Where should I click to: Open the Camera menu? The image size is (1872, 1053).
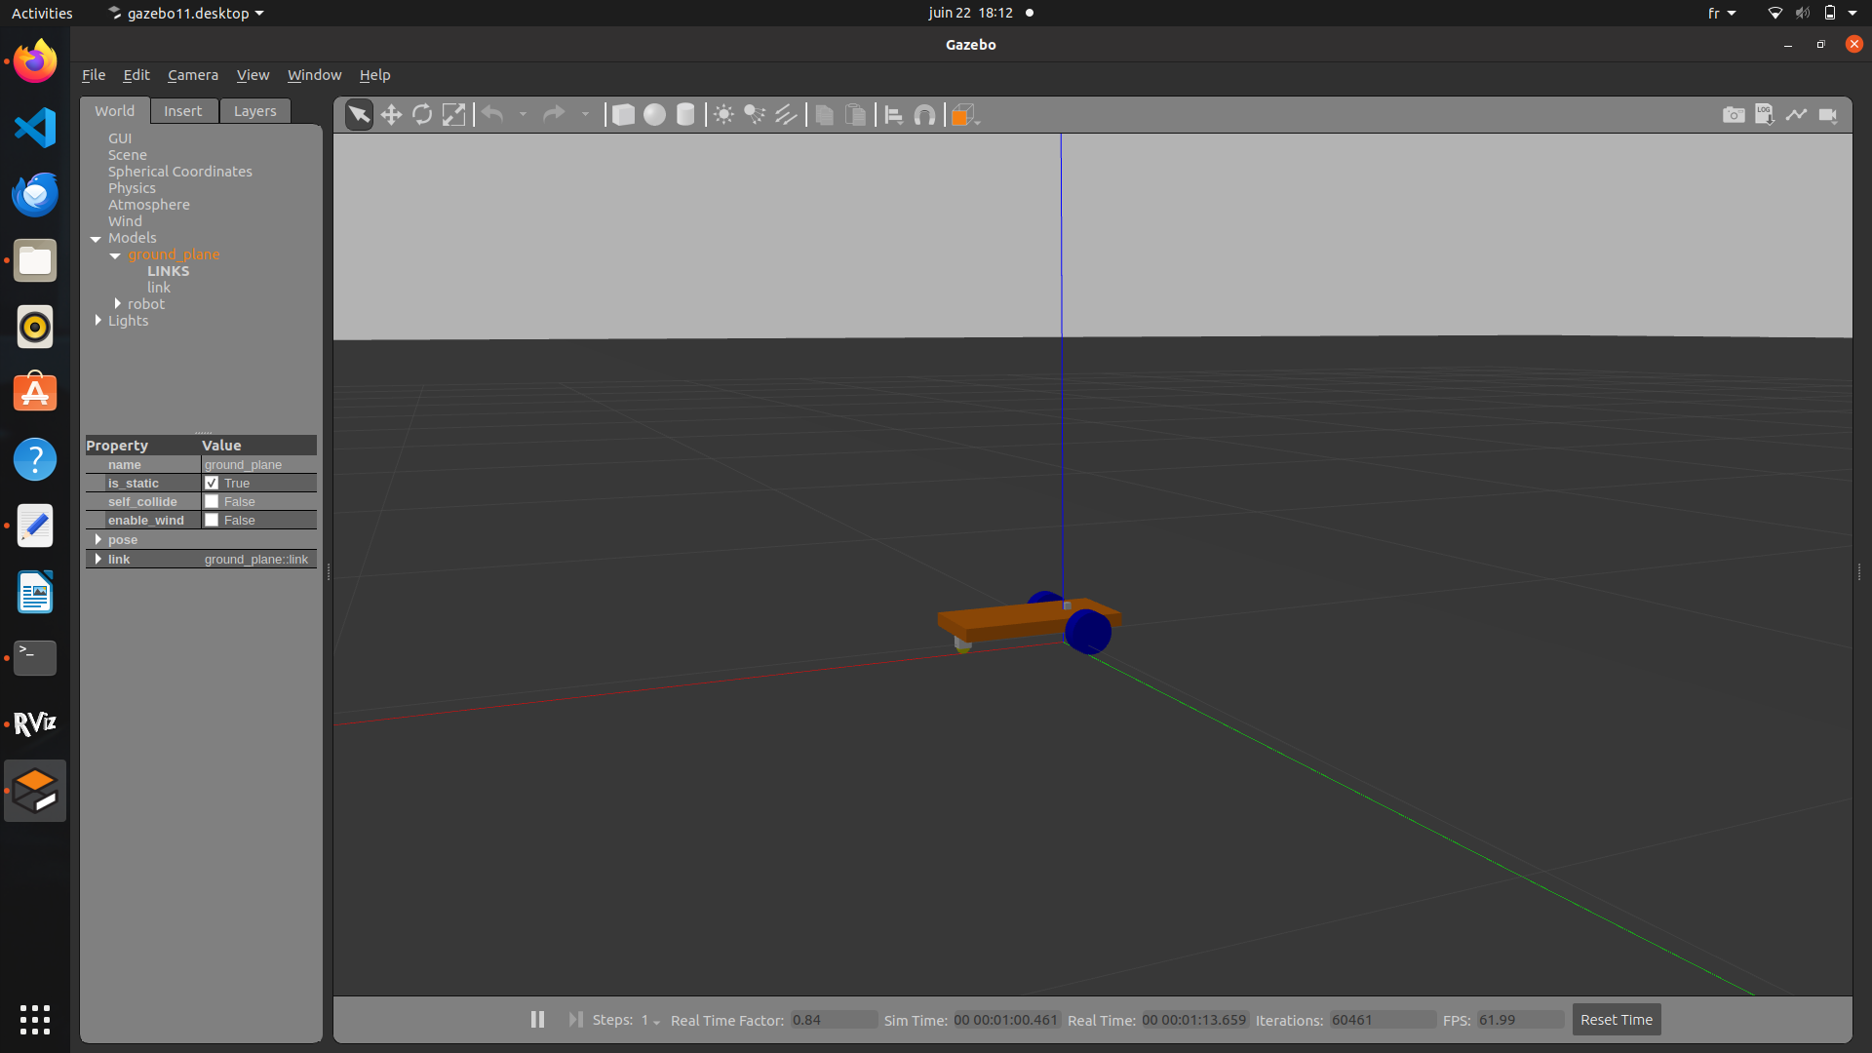coord(192,75)
